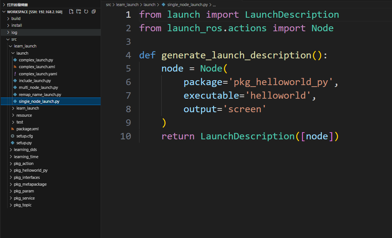The image size is (392, 238).
Task: Click the XML icon next to complex_launch.xml
Action: [15, 67]
